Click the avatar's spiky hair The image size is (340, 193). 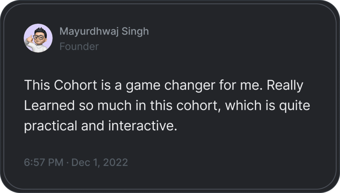41,31
